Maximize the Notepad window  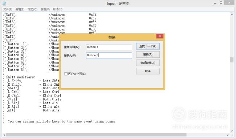point(221,3)
